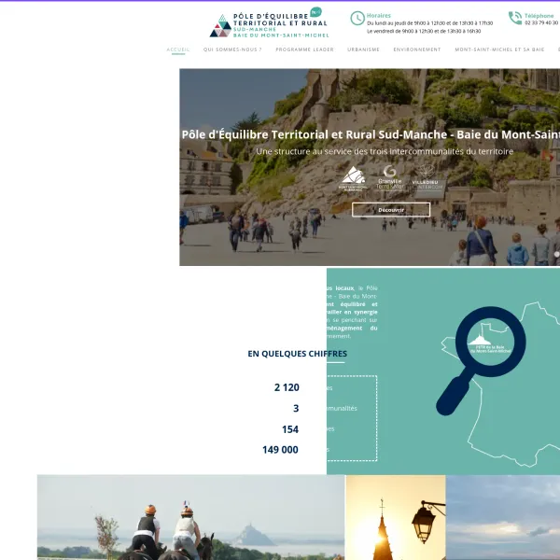560x560 pixels.
Task: Click the Granville Terre et Mer logo
Action: coord(390,178)
